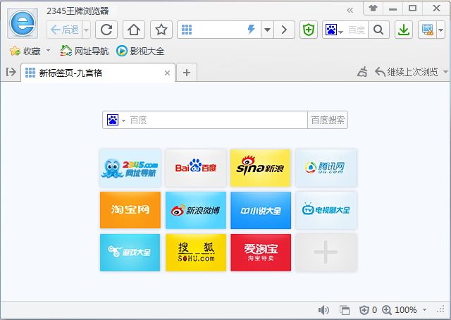The image size is (451, 320).
Task: Click the 百度 search input field
Action: click(x=215, y=120)
